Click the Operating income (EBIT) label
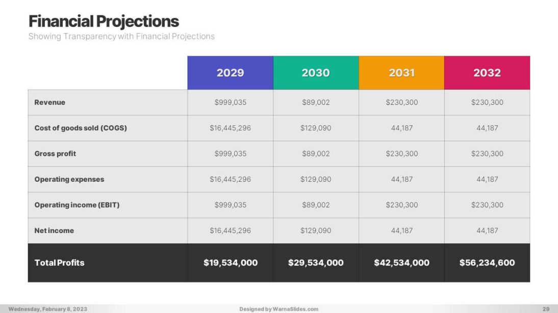The height and width of the screenshot is (313, 558). point(77,205)
